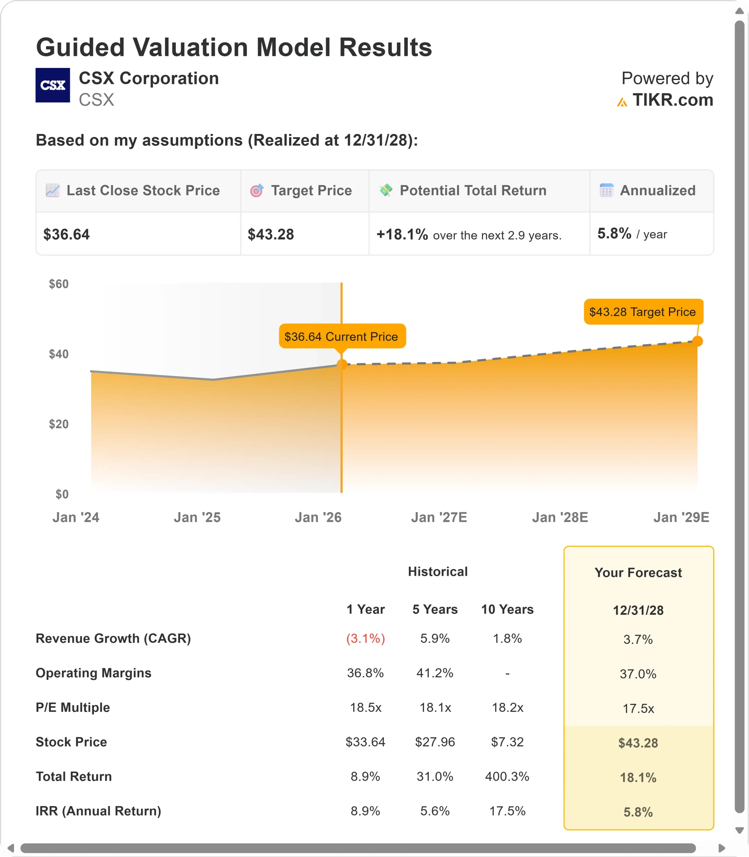Click the $36.64 Current Price chart label

point(342,336)
